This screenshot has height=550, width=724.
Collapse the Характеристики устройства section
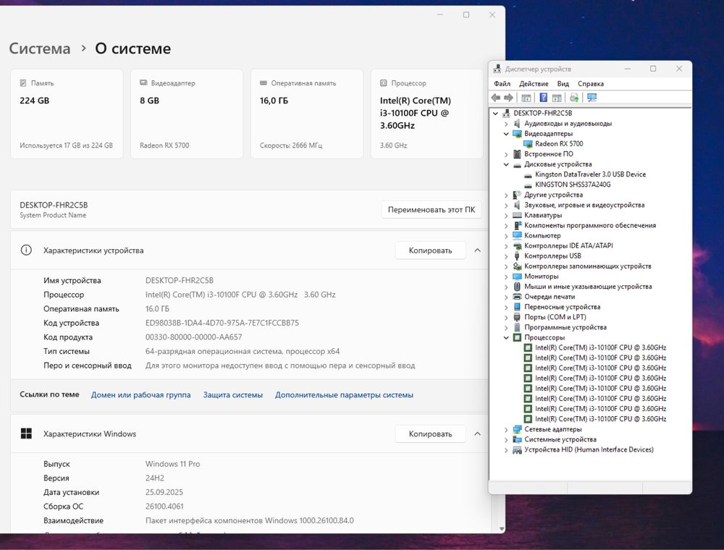coord(477,250)
